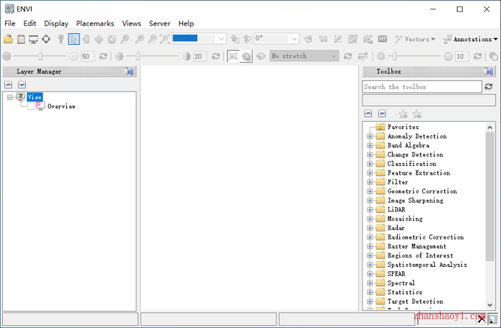Screen dimensions: 501x328
Task: Reset transparency with the refresh icon beside 10
Action: 477,56
